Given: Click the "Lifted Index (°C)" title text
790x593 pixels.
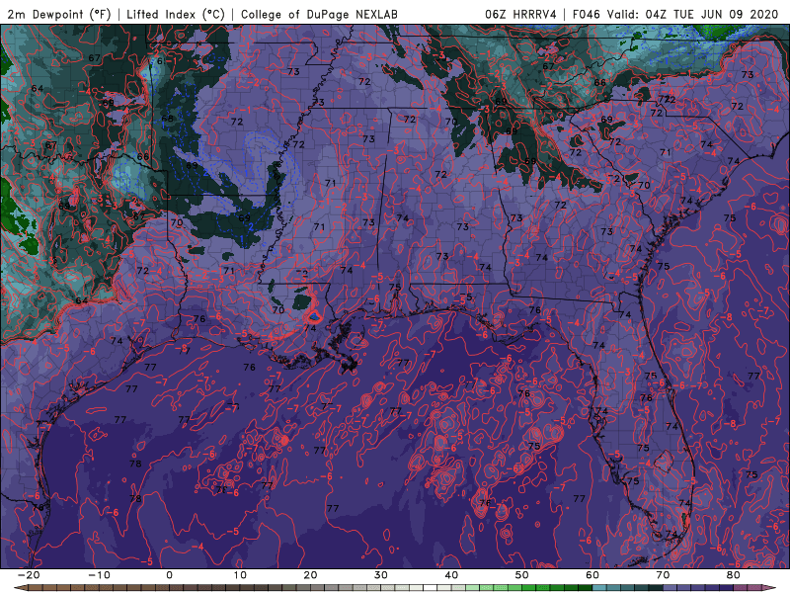Looking at the screenshot, I should tap(176, 14).
